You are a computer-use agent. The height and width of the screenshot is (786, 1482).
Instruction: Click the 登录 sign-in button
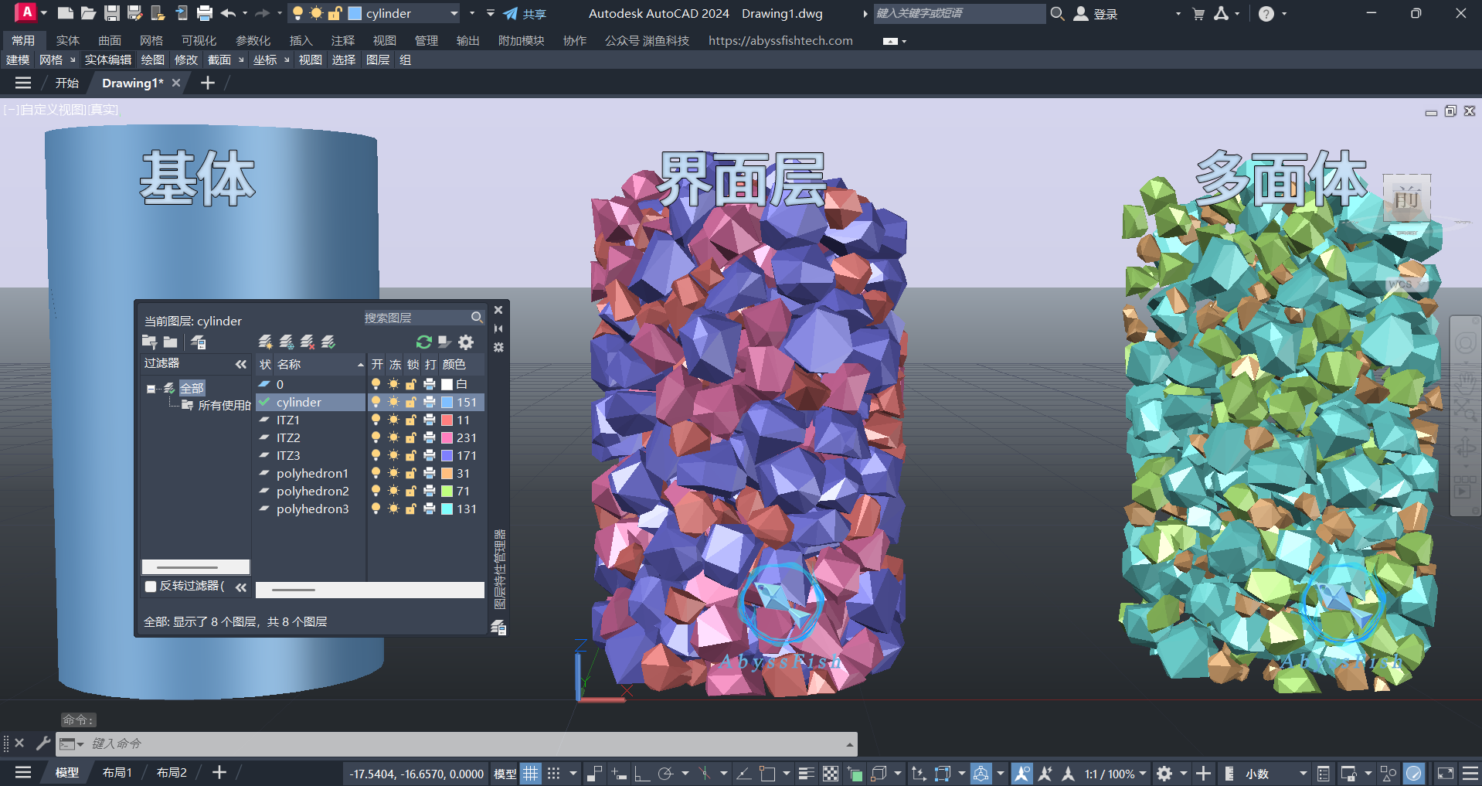pos(1097,13)
